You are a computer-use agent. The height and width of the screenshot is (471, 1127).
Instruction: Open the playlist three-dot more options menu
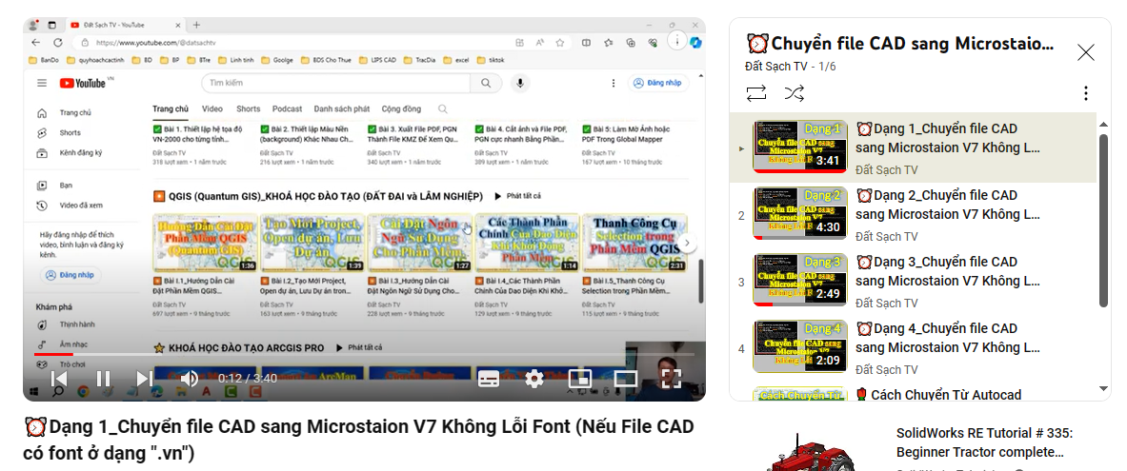point(1085,93)
